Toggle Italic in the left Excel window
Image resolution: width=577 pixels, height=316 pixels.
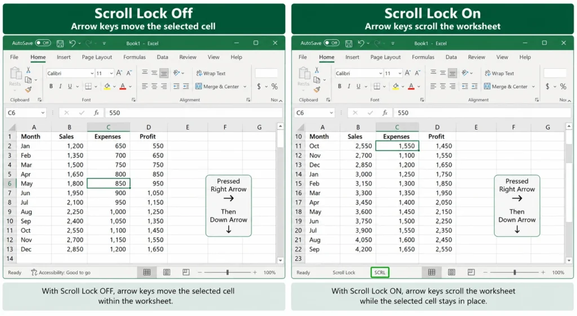point(60,86)
